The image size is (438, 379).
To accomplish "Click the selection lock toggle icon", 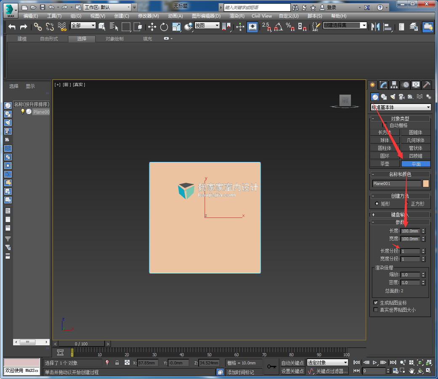I will [x=117, y=363].
